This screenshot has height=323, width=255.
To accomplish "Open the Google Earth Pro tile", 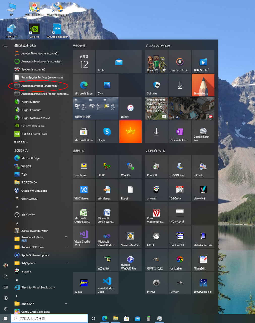I will [x=203, y=132].
